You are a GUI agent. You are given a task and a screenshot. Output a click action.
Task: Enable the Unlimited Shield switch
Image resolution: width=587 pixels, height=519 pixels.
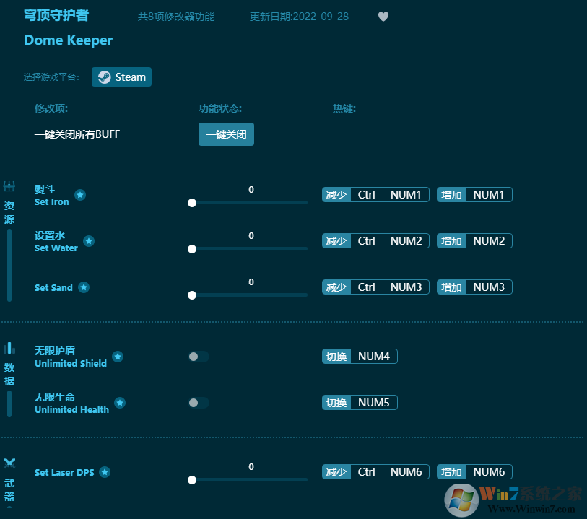coord(199,356)
